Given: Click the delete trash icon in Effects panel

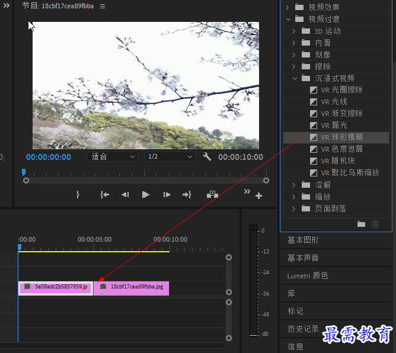Looking at the screenshot, I should point(375,224).
